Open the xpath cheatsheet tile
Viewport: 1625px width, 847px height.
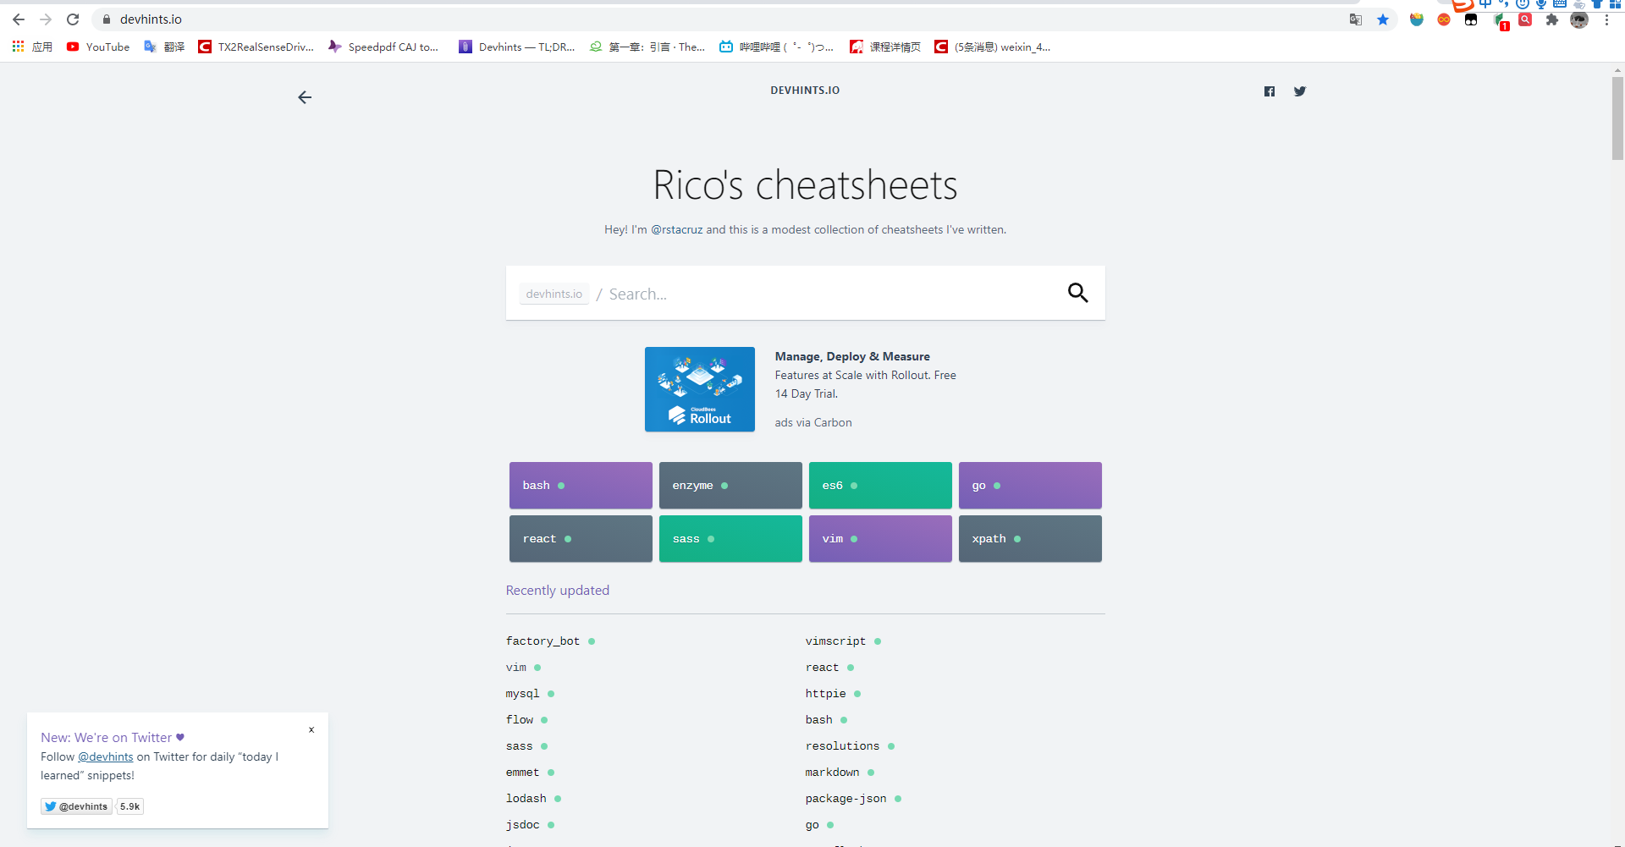(1030, 538)
